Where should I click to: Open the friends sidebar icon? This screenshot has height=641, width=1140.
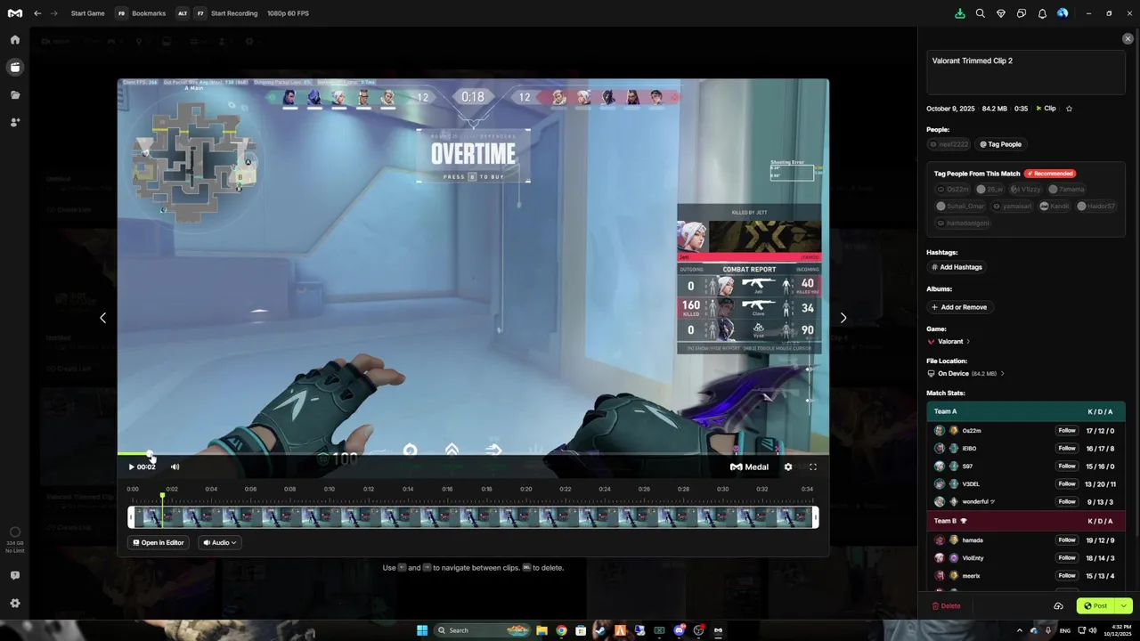[x=15, y=122]
